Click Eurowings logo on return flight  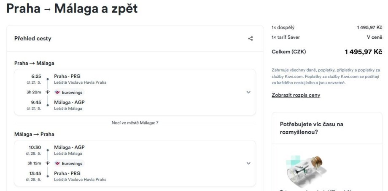tap(57, 163)
